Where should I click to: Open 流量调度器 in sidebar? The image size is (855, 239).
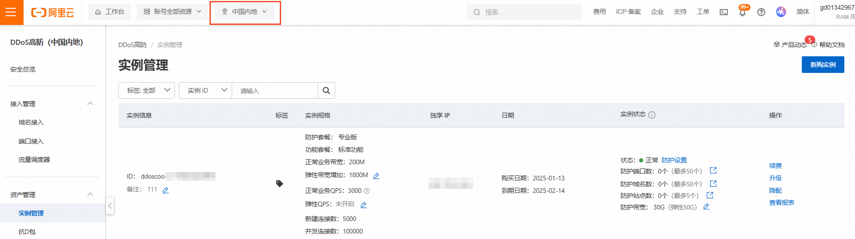pyautogui.click(x=34, y=160)
